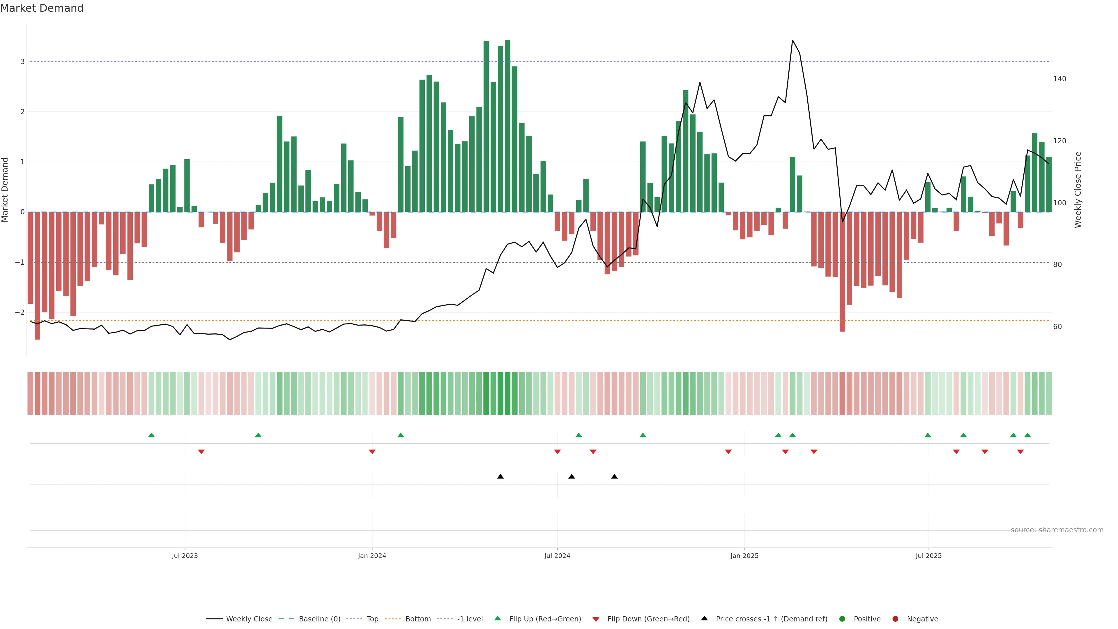1118x629 pixels.
Task: Click first green Flip Up marker
Action: tap(151, 435)
